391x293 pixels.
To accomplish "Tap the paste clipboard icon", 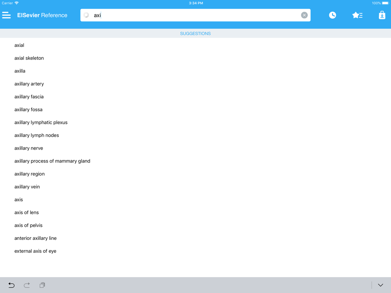I will point(42,285).
